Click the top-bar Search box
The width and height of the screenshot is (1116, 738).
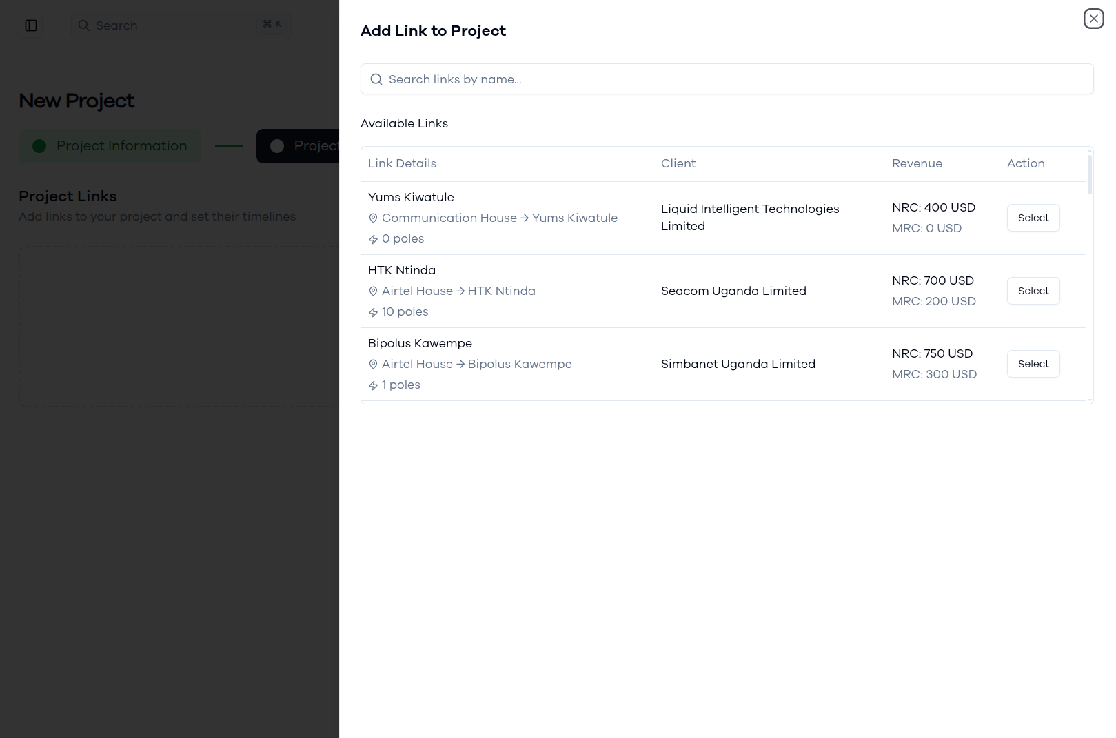(181, 25)
